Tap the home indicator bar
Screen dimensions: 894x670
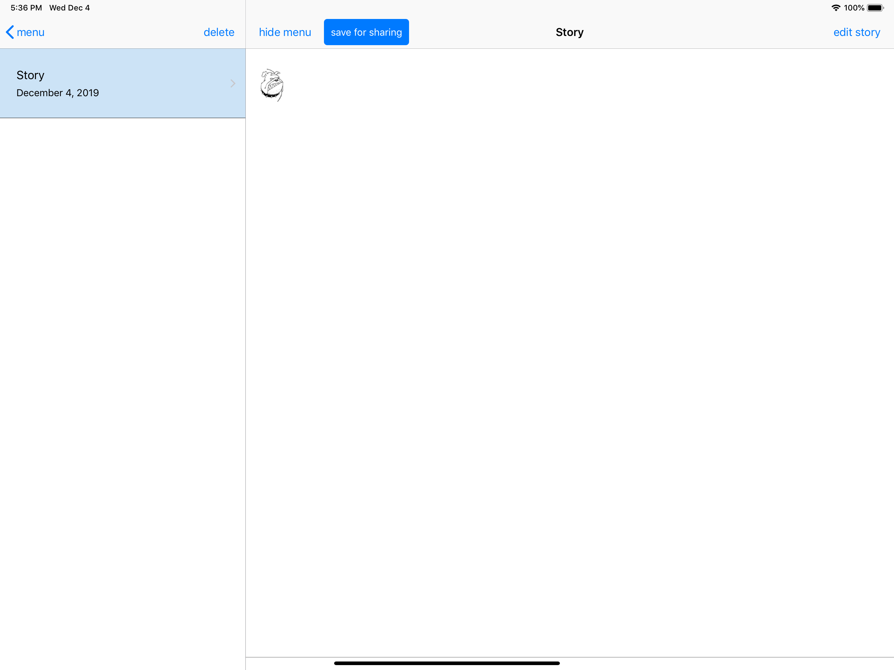click(x=447, y=663)
